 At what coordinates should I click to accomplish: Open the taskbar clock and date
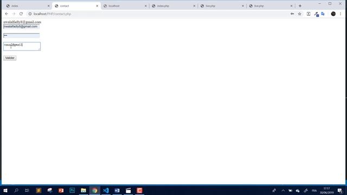tap(326, 191)
